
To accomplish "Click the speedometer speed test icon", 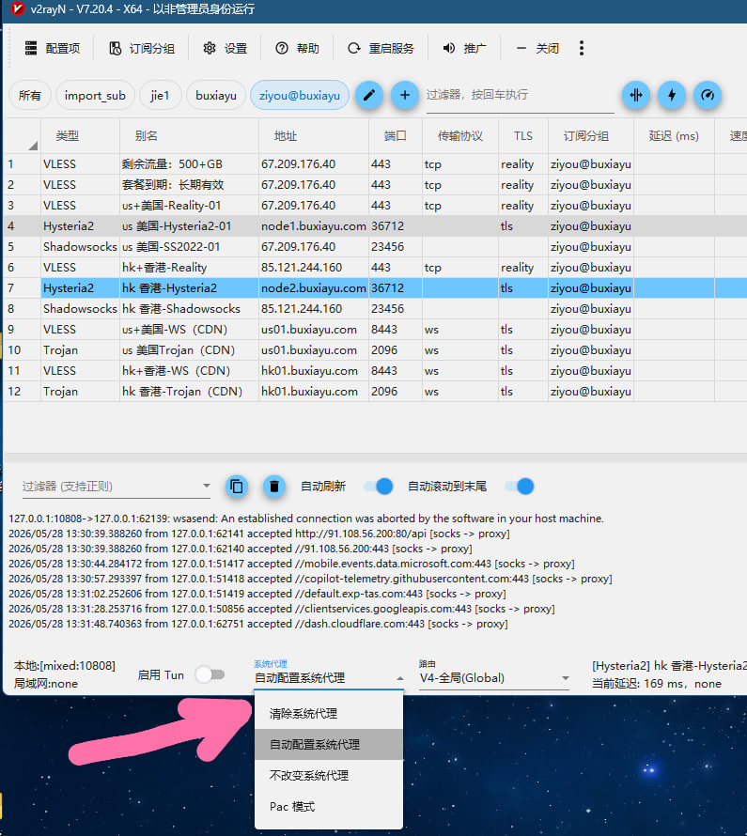I will click(708, 96).
